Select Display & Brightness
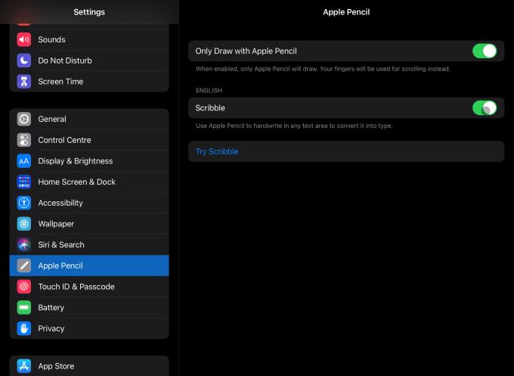The width and height of the screenshot is (514, 376). [x=89, y=161]
